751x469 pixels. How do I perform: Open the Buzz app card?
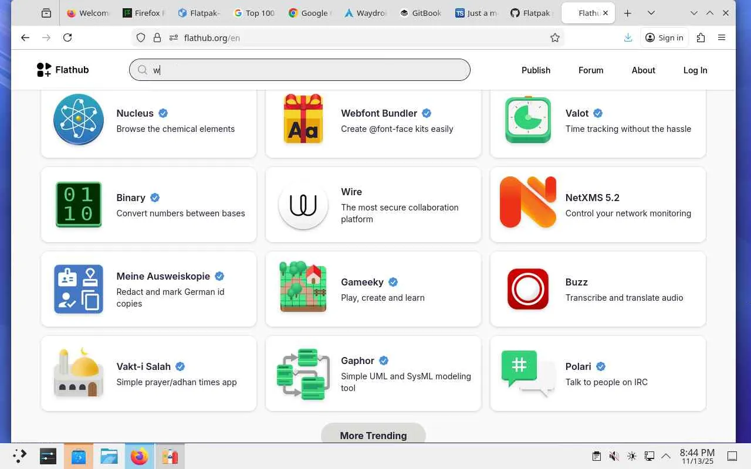[x=598, y=289]
